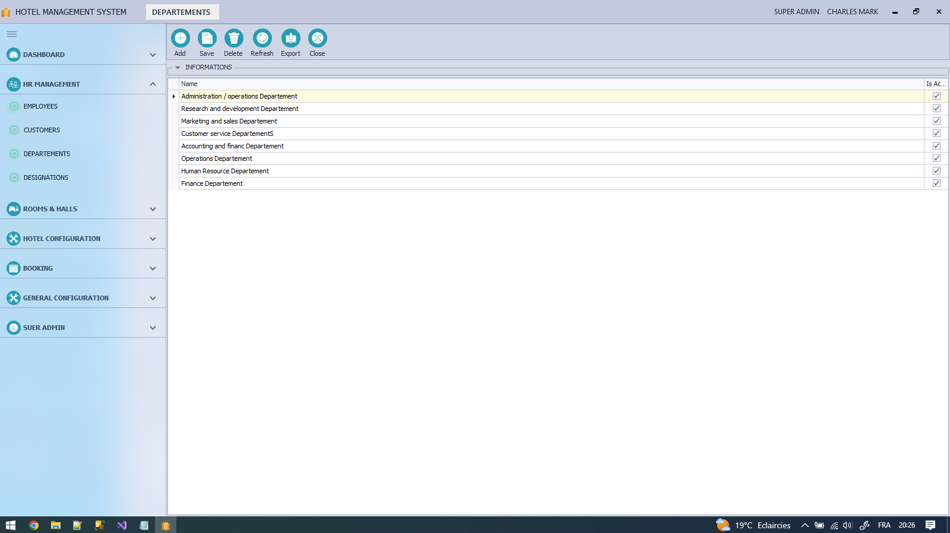Select the Finance Departement name cell

click(x=551, y=183)
